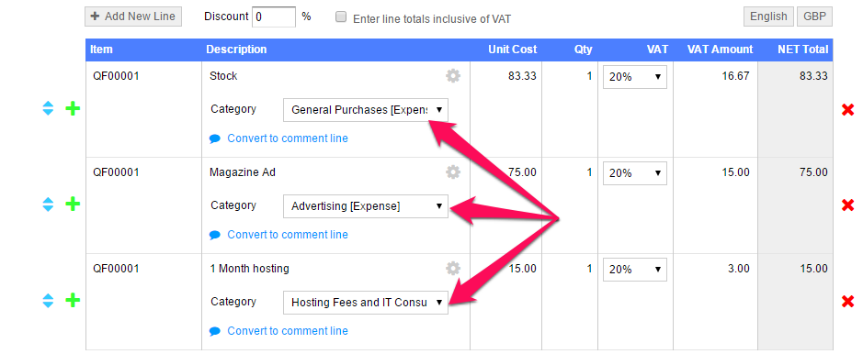Delete the 1 Month hosting line
This screenshot has height=354, width=863.
point(847,302)
